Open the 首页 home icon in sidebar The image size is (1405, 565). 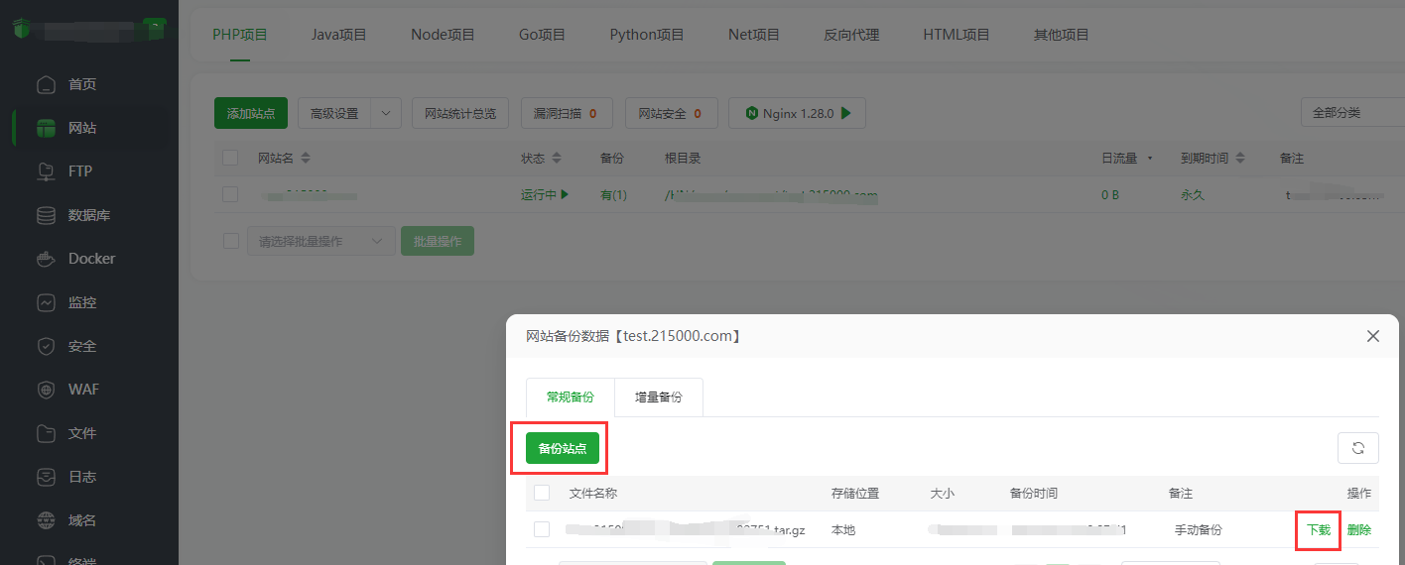coord(46,84)
